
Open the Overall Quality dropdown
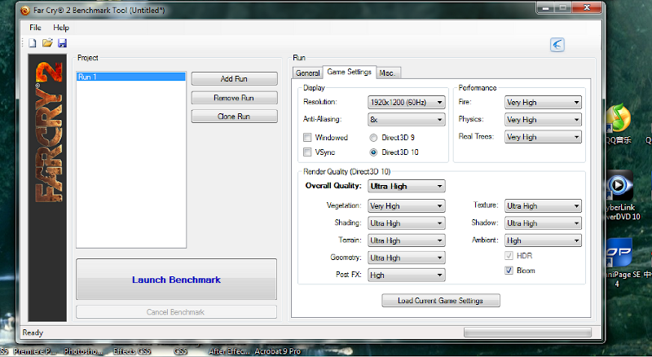coord(406,186)
